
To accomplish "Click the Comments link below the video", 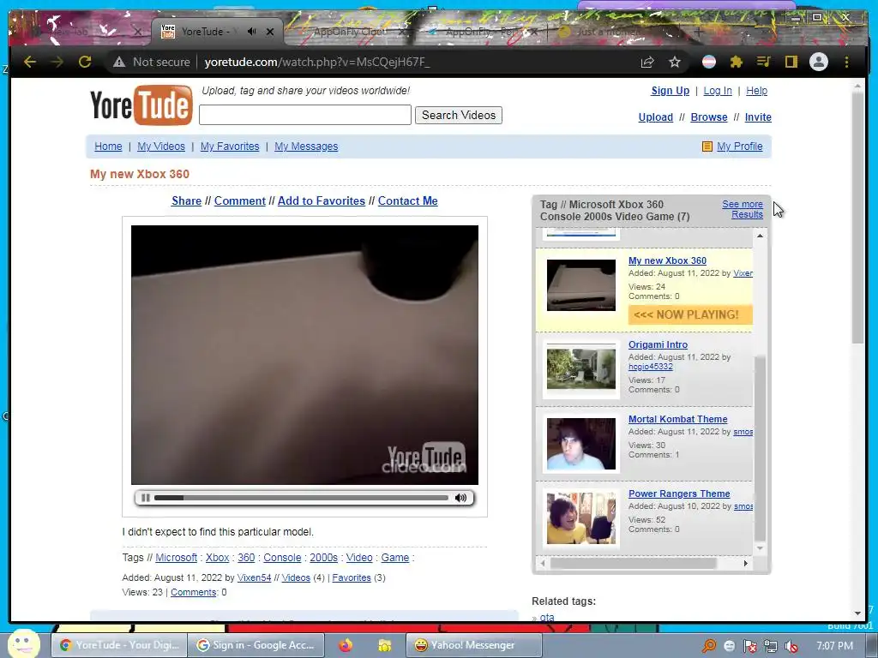I will [194, 593].
